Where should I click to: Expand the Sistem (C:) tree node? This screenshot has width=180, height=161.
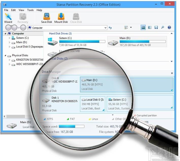click(x=10, y=38)
